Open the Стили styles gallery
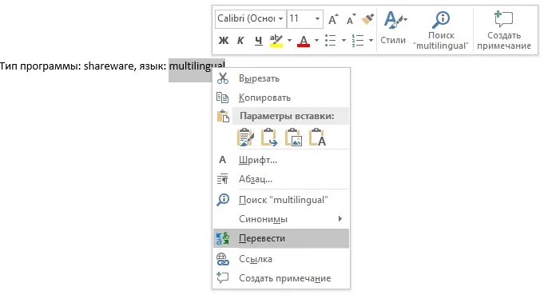Screen dimensions: 540x295 (x=393, y=27)
